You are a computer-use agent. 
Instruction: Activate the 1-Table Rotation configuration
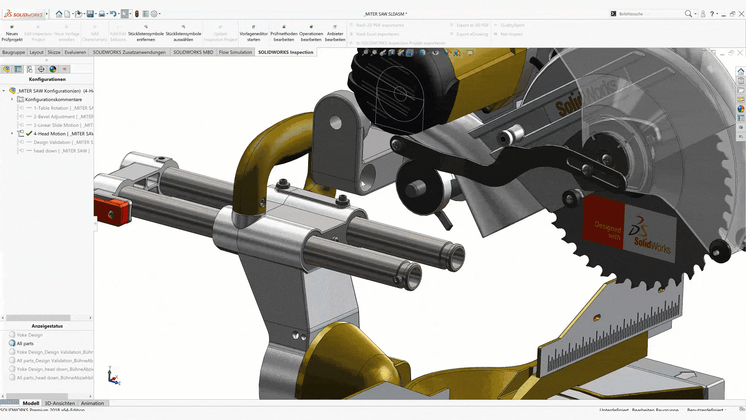click(x=51, y=108)
